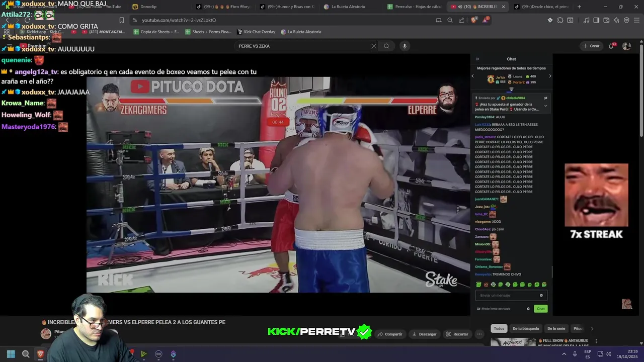Open the emoji picker in chat input
Viewport: 644px width, 362px height.
(541, 295)
